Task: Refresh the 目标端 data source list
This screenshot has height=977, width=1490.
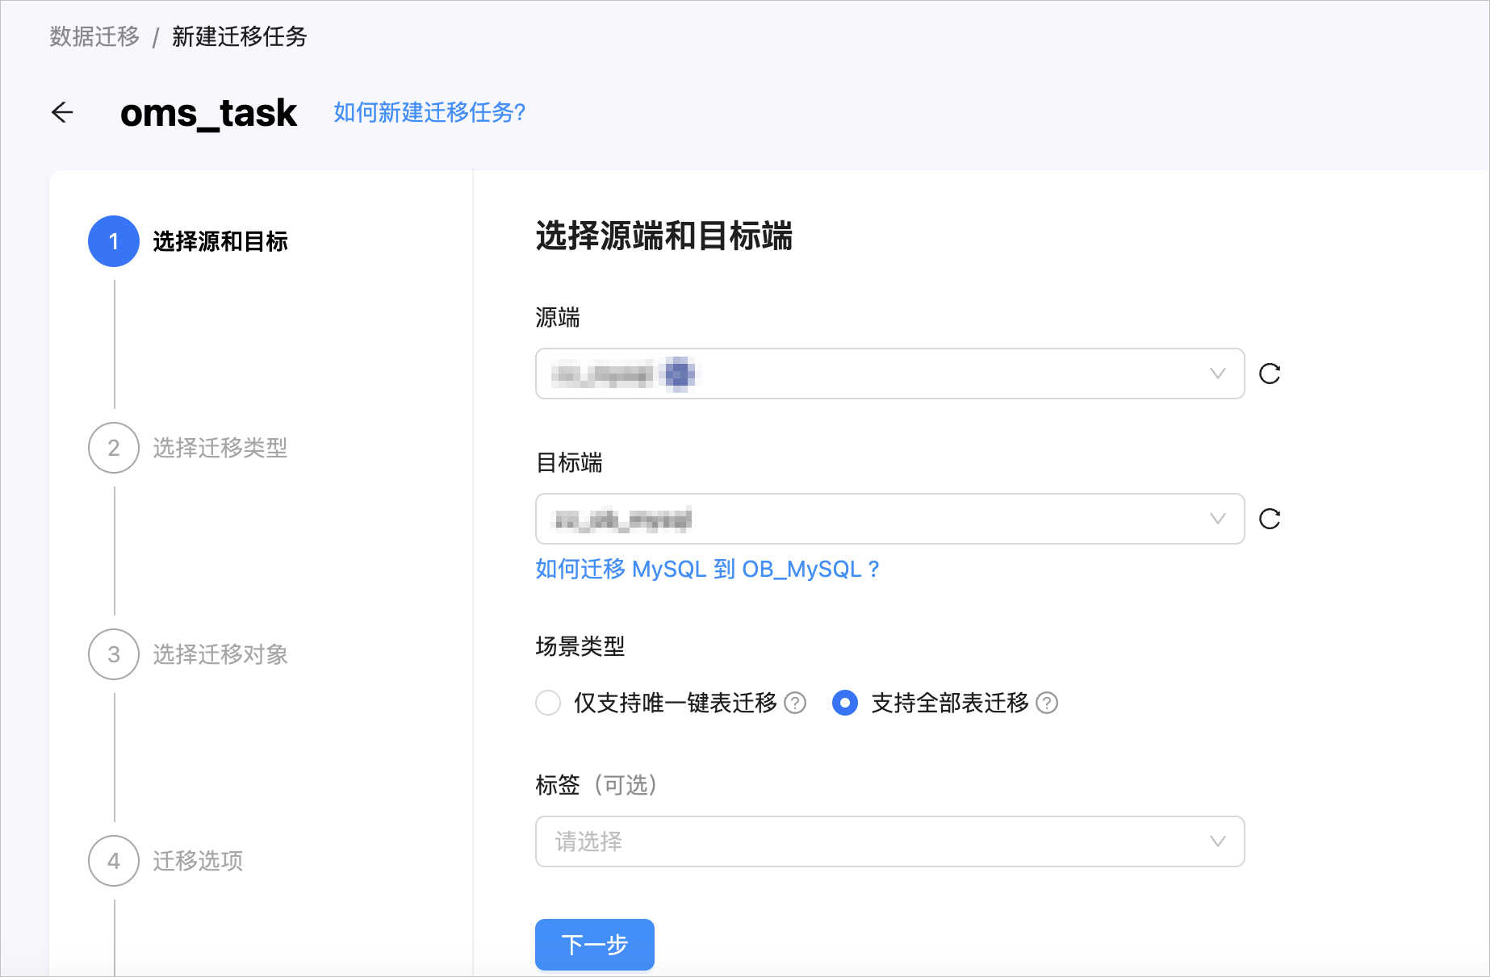Action: [x=1270, y=519]
